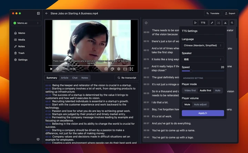248x153 pixels.
Task: Apply the TTS settings
Action: [x=203, y=113]
